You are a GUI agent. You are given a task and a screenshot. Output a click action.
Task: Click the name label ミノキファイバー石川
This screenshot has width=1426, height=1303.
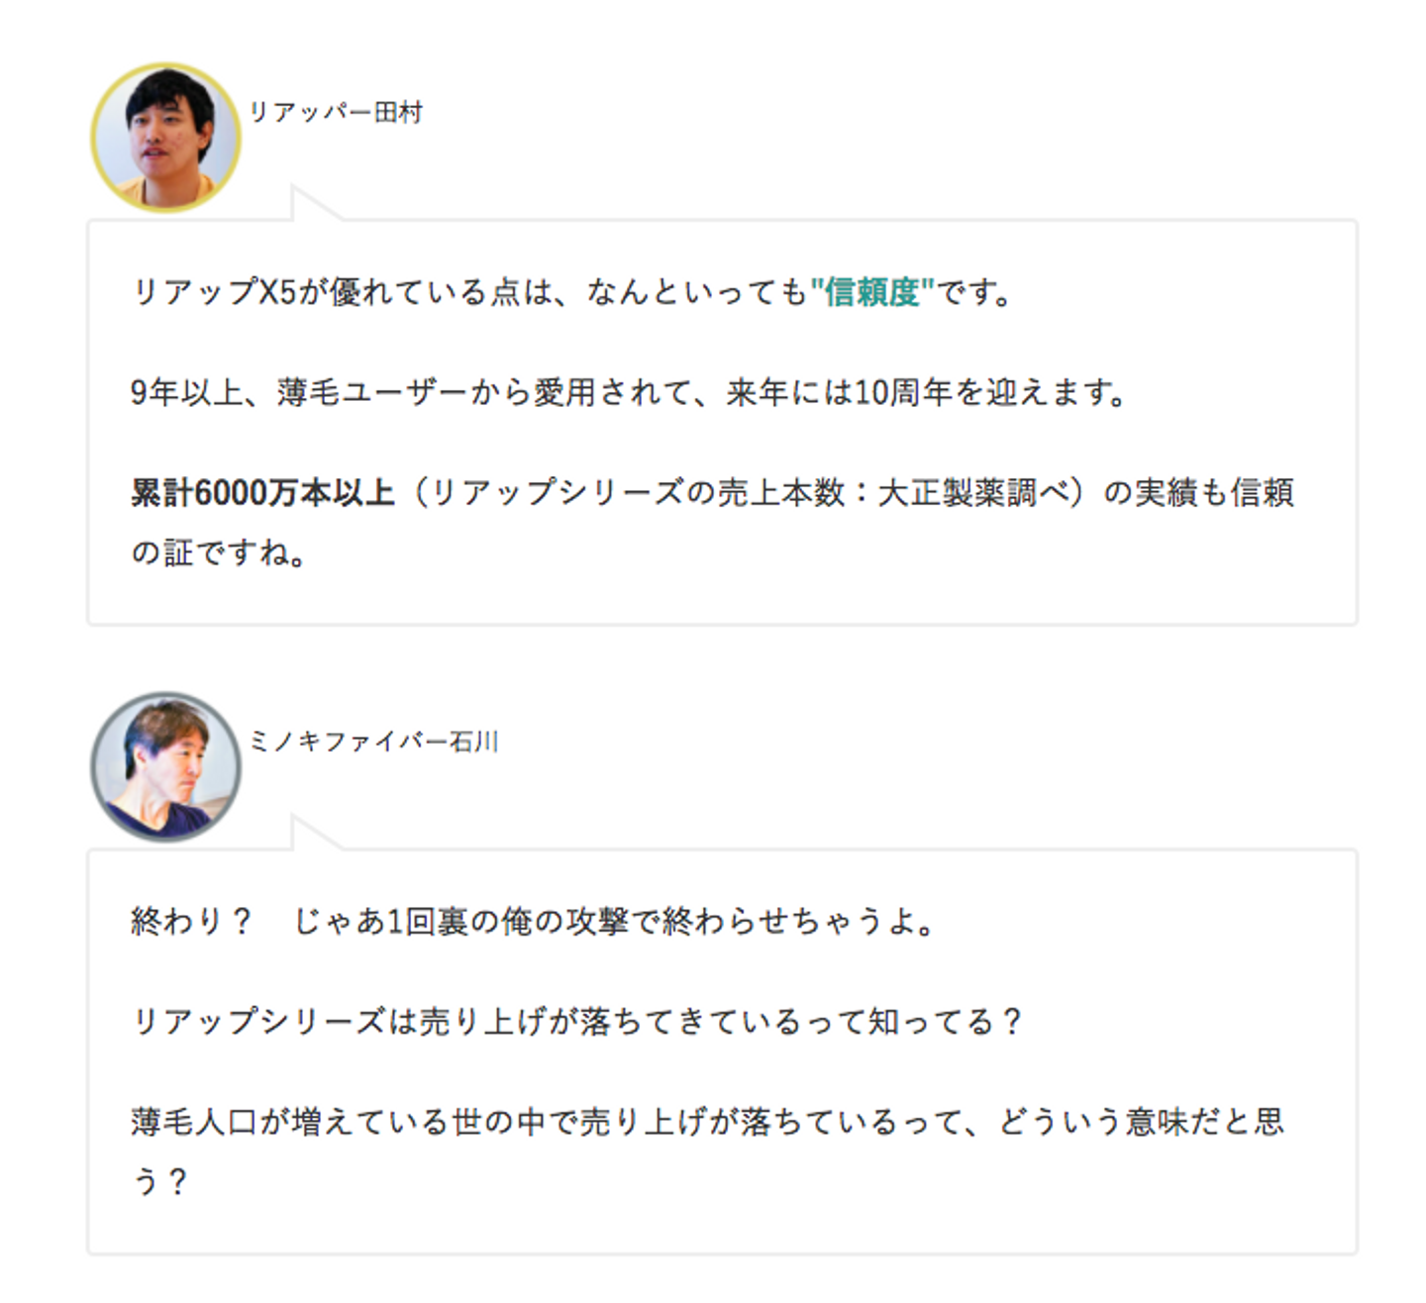(x=373, y=741)
